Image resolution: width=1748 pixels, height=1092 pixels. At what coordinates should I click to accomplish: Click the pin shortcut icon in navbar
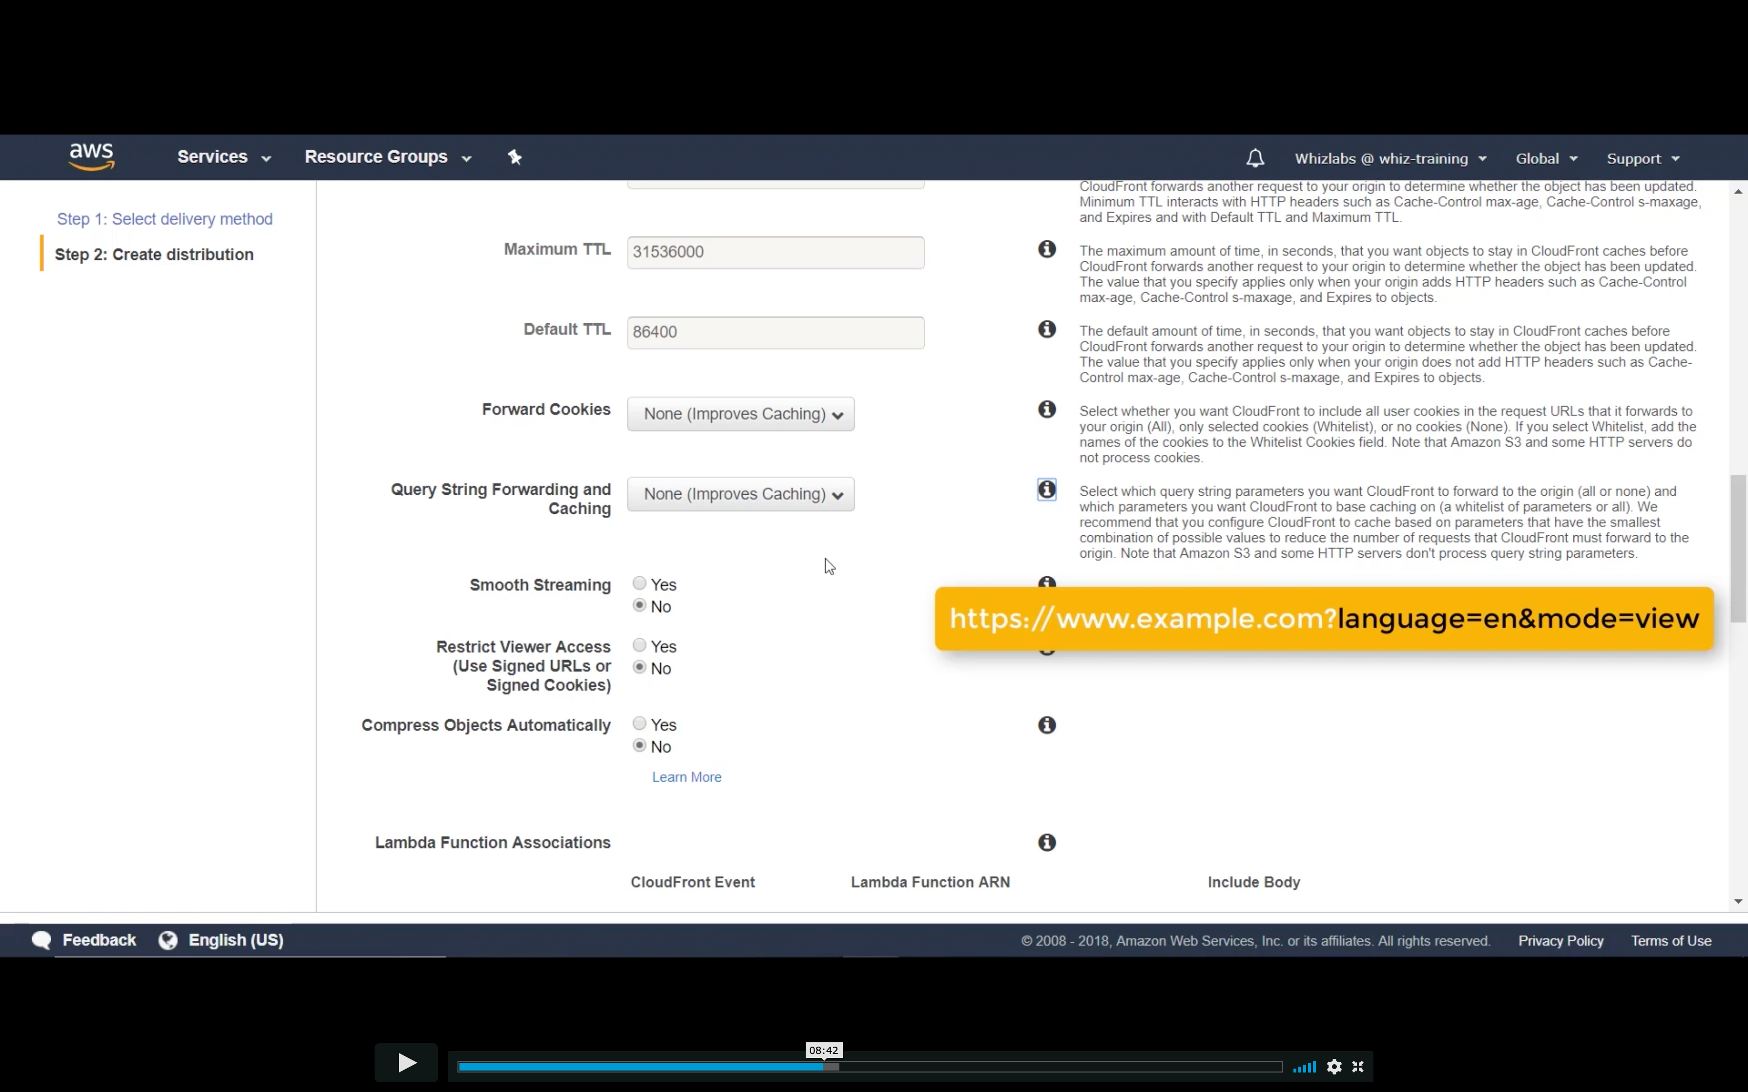coord(514,156)
